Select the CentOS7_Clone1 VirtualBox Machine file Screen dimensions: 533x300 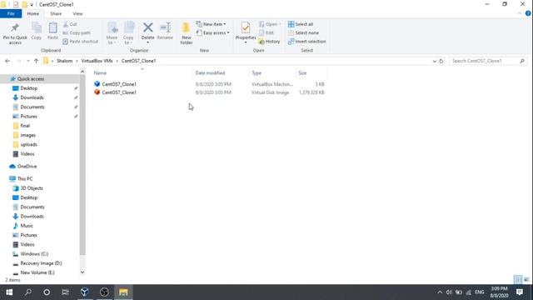click(x=119, y=84)
